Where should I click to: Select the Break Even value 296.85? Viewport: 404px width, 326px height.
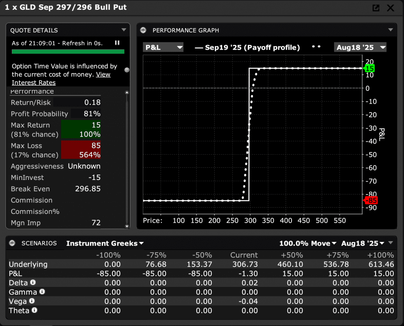pos(88,189)
